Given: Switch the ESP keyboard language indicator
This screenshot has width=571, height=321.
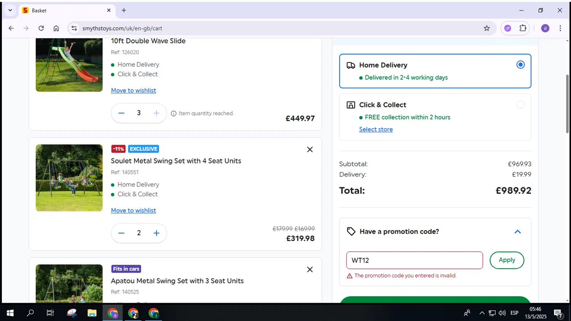Looking at the screenshot, I should pos(514,313).
